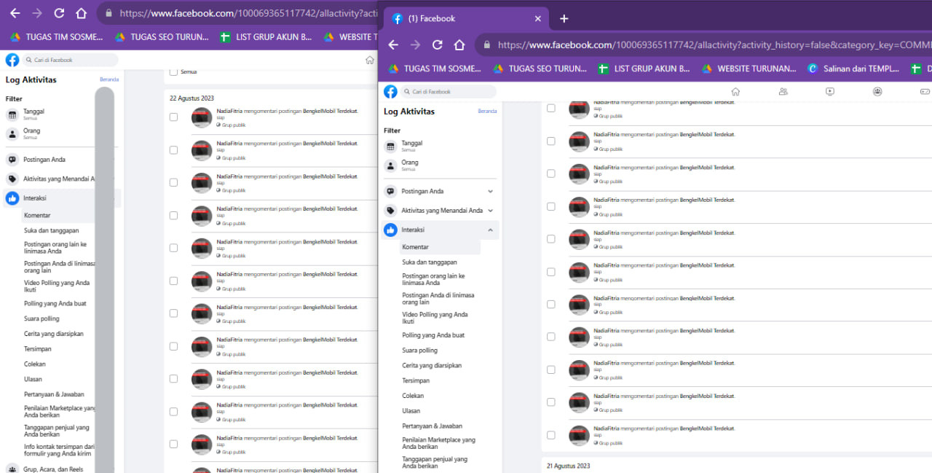Open the Watch video icon in top navigation

(830, 92)
